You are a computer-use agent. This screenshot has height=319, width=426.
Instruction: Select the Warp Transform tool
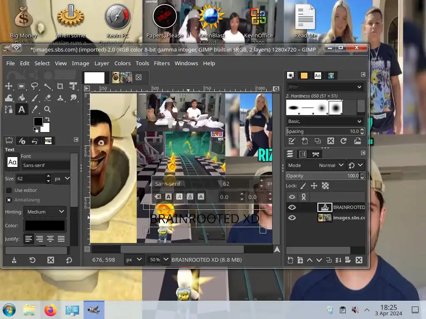pyautogui.click(x=9, y=98)
